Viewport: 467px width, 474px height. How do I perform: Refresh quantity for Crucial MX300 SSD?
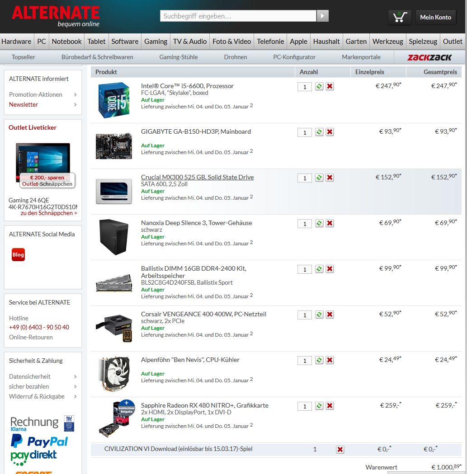[319, 178]
